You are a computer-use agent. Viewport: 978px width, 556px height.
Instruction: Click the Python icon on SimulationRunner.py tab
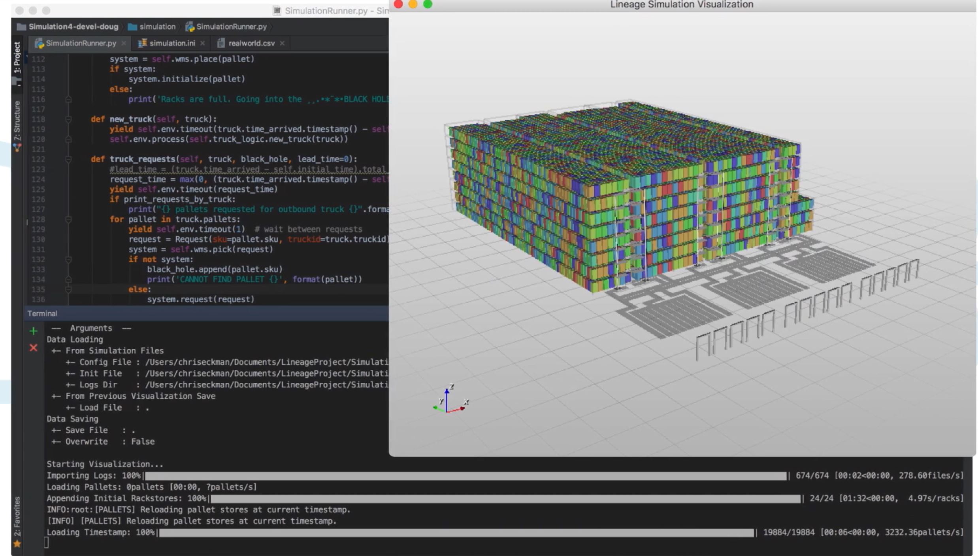pos(39,43)
